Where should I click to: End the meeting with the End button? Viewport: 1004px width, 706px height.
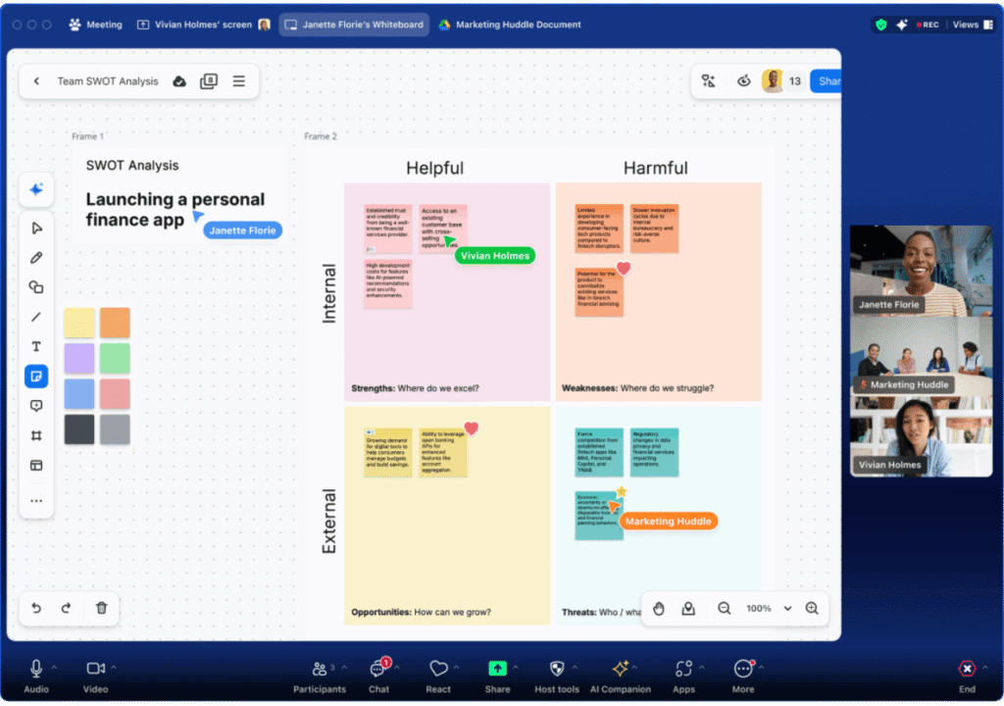[967, 677]
